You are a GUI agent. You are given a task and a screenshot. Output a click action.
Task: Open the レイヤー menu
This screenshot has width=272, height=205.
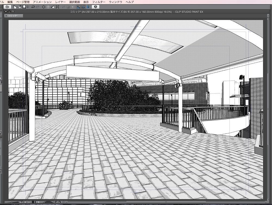click(x=60, y=2)
